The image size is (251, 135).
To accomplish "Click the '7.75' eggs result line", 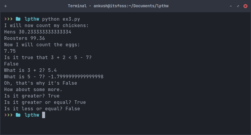I will point(10,51).
